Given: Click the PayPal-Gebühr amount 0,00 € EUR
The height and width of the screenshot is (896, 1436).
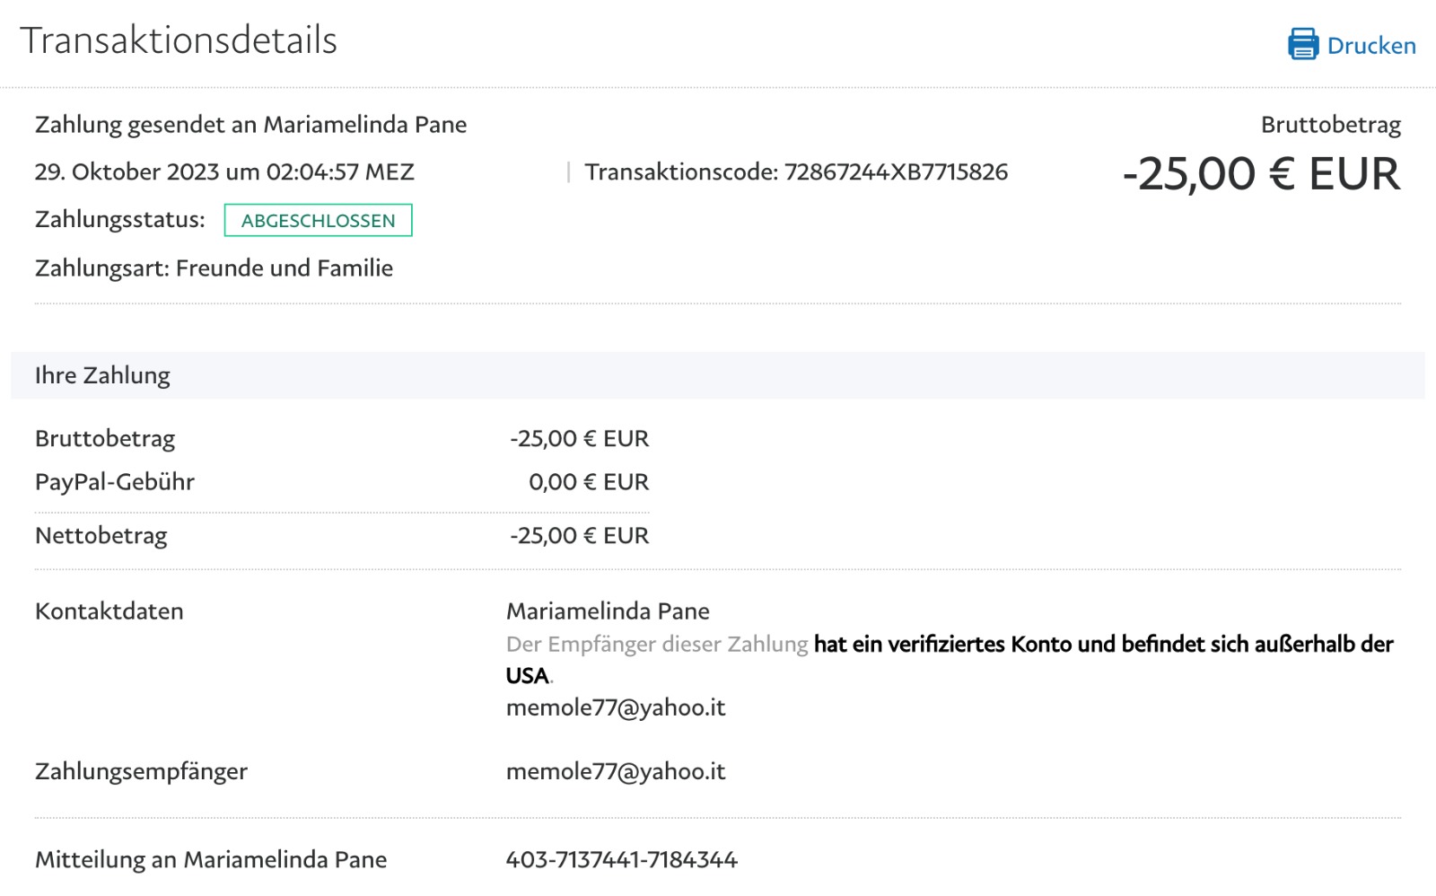Looking at the screenshot, I should click(588, 482).
